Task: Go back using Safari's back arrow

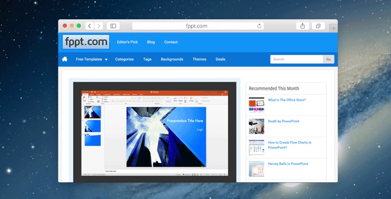Action: (x=89, y=26)
